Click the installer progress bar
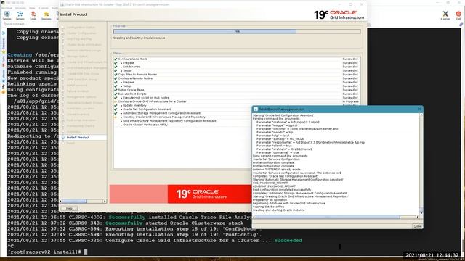Viewport: 465px width, 261px height. [237, 31]
